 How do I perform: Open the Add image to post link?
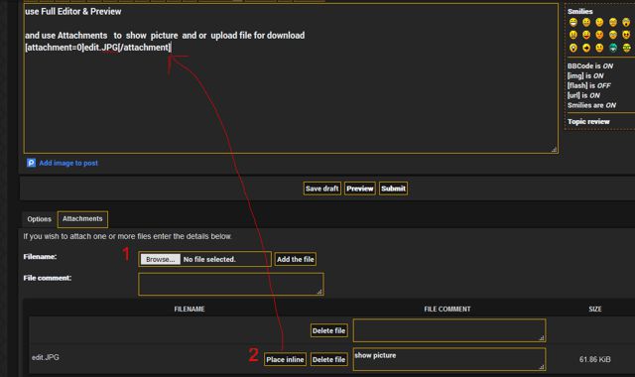click(x=68, y=163)
